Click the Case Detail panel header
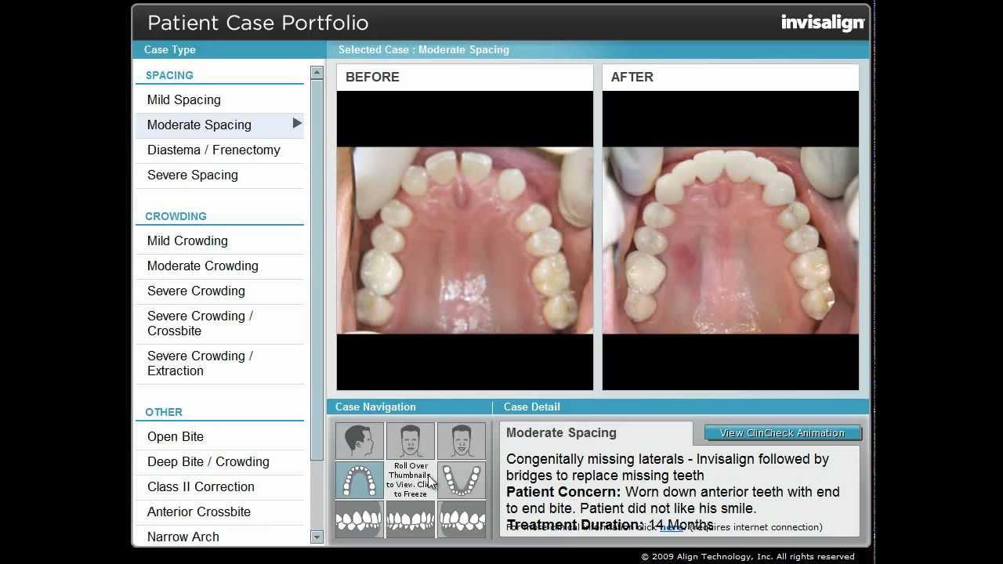This screenshot has height=564, width=1003. pyautogui.click(x=532, y=407)
